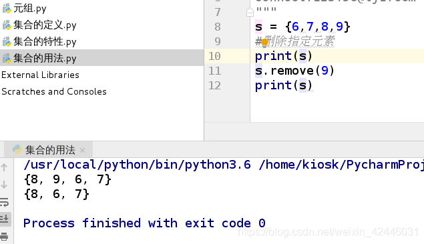Open 集合的特性.py file
The image size is (424, 244).
click(x=45, y=42)
